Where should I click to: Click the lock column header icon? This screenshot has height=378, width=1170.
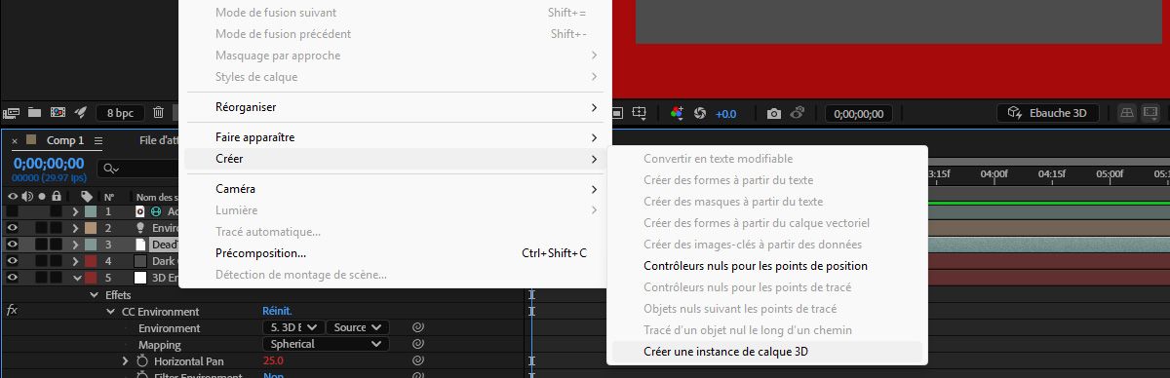pos(57,196)
